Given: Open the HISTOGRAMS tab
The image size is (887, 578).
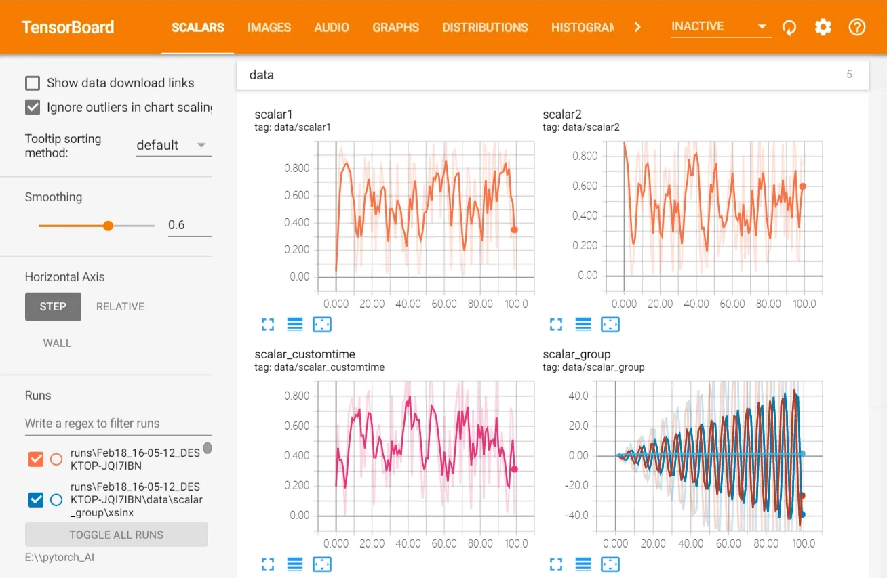Looking at the screenshot, I should [582, 28].
